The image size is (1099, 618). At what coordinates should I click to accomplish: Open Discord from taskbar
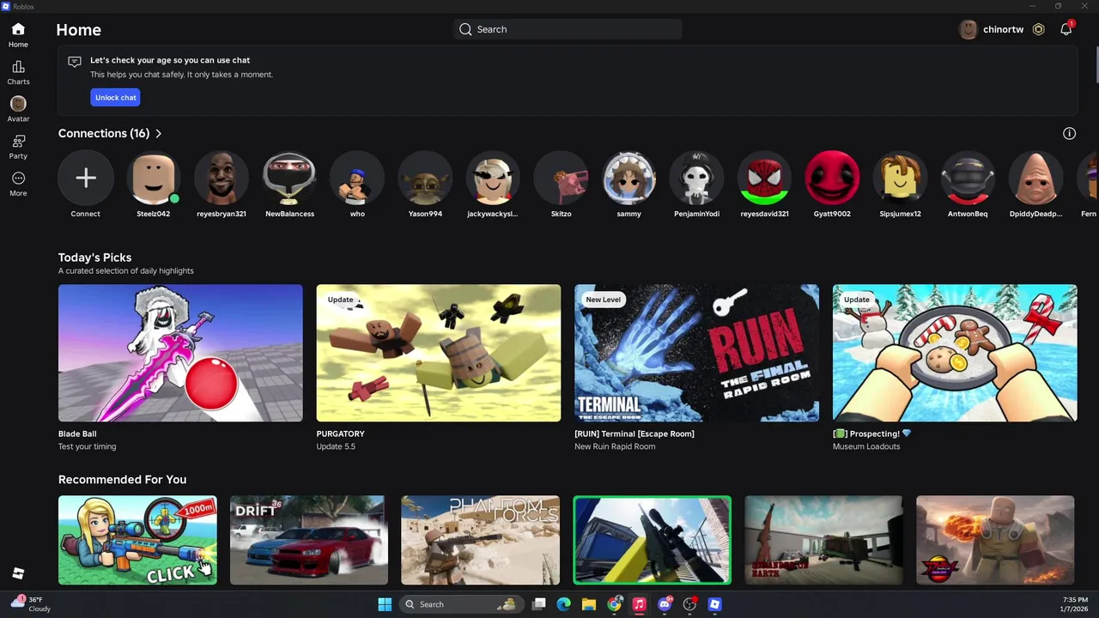(x=665, y=604)
